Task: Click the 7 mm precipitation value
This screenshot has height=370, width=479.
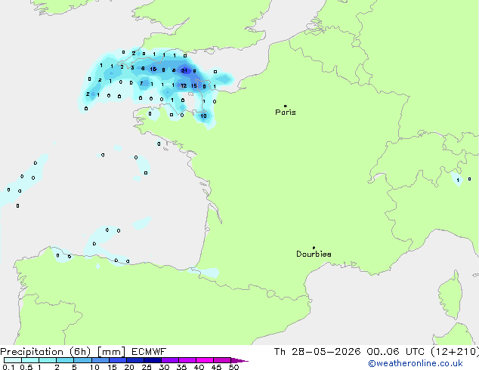Action: 141,83
